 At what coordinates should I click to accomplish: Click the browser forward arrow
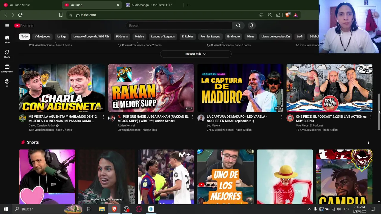click(13, 15)
